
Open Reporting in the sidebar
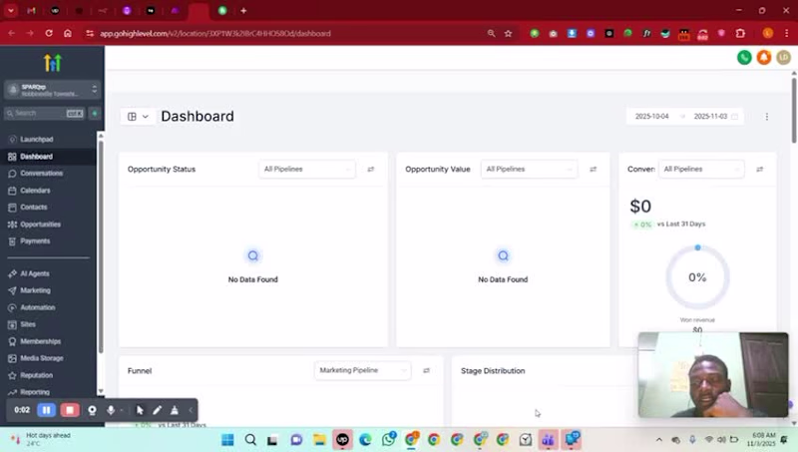35,392
